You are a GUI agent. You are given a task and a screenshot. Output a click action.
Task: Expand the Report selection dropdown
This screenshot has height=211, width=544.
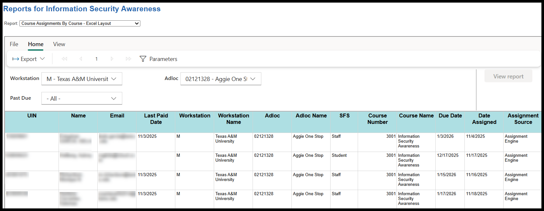pyautogui.click(x=80, y=24)
